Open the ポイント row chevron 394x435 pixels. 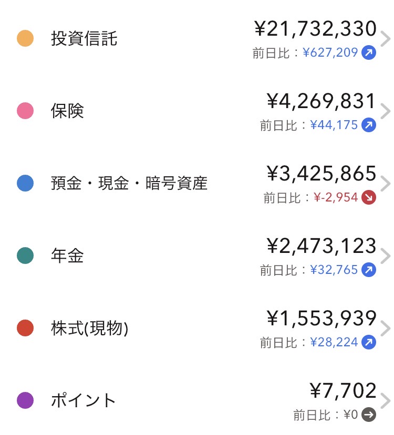coord(386,401)
